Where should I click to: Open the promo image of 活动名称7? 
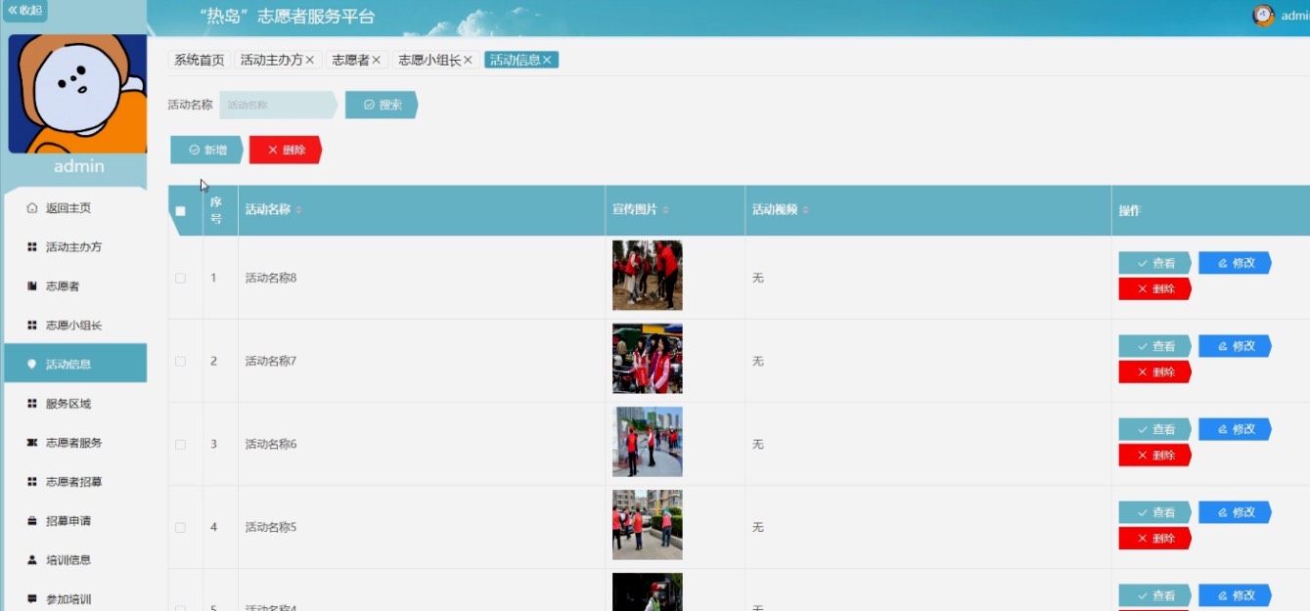coord(647,359)
